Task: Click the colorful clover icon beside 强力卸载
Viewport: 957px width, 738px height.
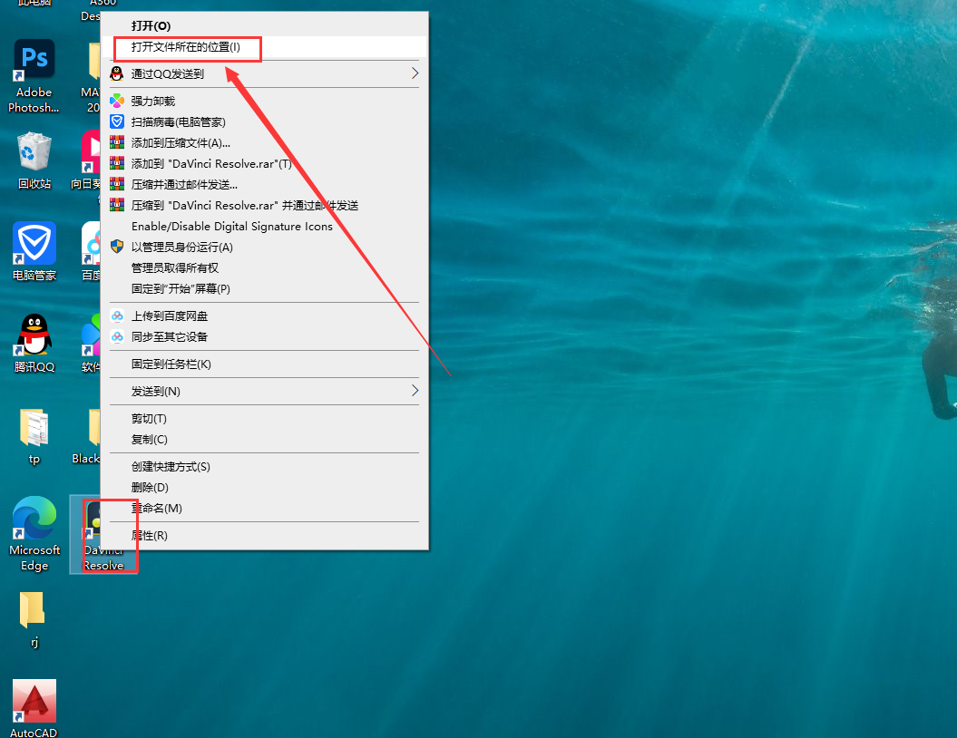Action: 117,101
